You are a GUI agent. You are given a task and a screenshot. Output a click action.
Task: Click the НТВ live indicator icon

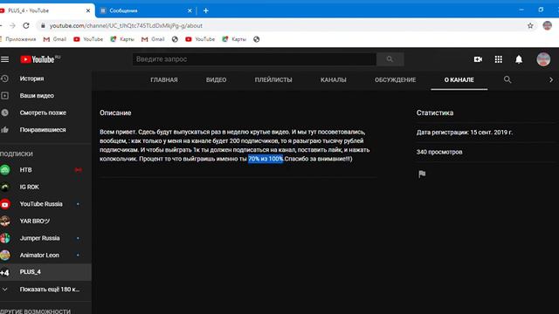pos(78,170)
